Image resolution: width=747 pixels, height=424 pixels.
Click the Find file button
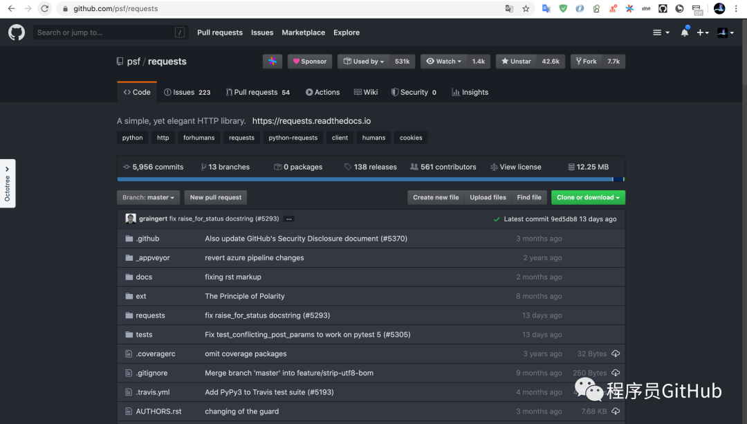(529, 197)
